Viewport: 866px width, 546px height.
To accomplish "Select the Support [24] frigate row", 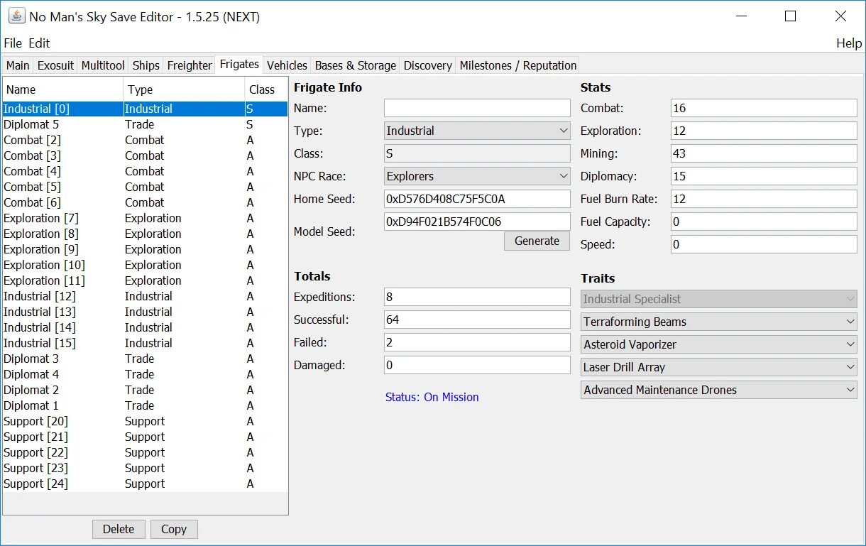I will [x=145, y=484].
